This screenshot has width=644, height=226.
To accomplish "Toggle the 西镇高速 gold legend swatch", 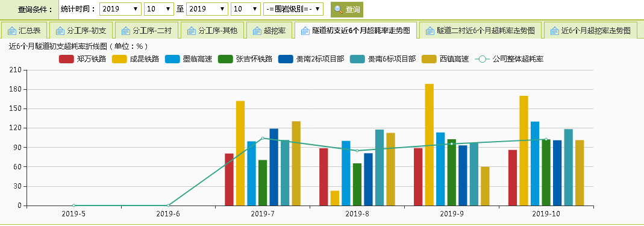I will (x=429, y=59).
